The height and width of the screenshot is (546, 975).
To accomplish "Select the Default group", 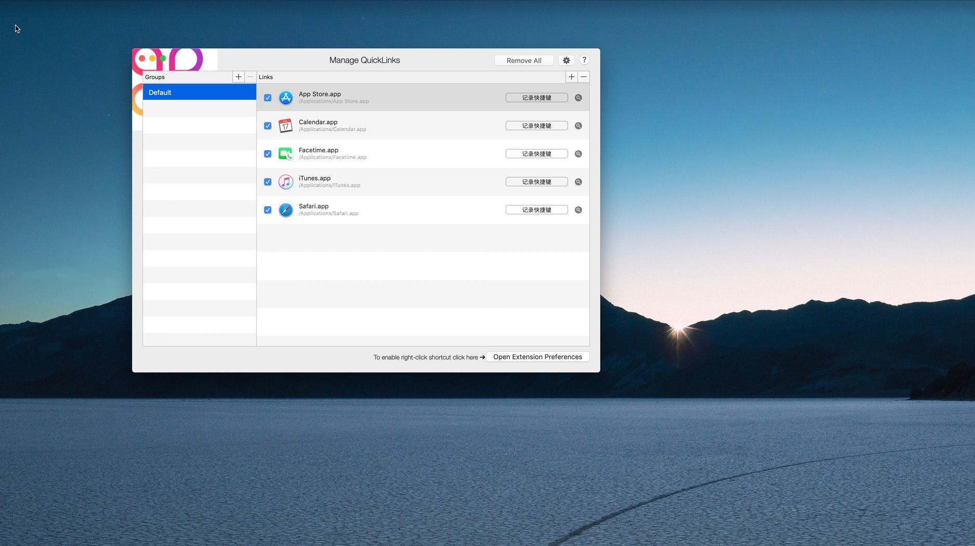I will click(200, 92).
